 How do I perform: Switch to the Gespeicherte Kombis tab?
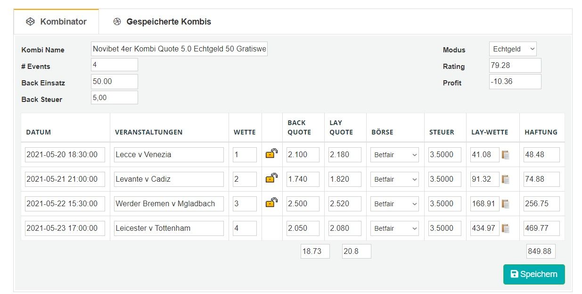pos(162,22)
